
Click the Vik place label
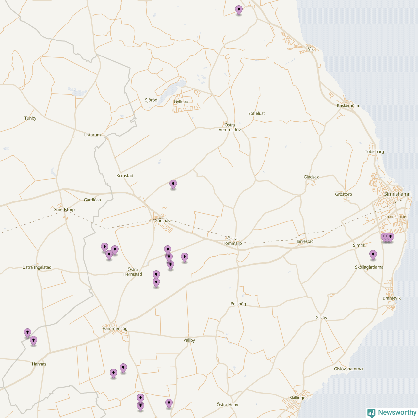pos(311,49)
